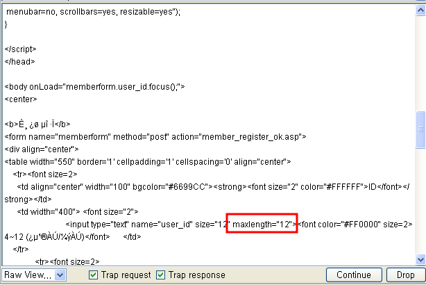Click the Continue button
This screenshot has width=426, height=285.
(354, 275)
